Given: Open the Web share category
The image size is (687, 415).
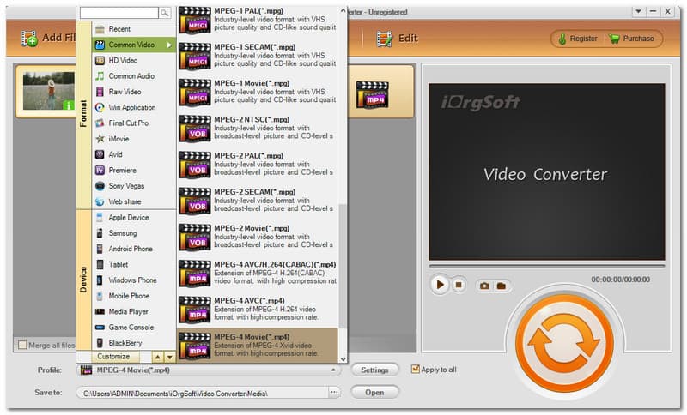Looking at the screenshot, I should click(134, 201).
